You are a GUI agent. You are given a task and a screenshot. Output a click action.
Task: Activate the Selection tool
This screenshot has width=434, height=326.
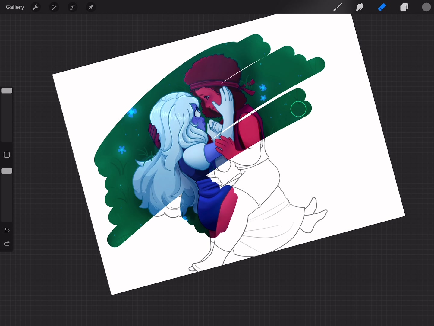click(73, 7)
